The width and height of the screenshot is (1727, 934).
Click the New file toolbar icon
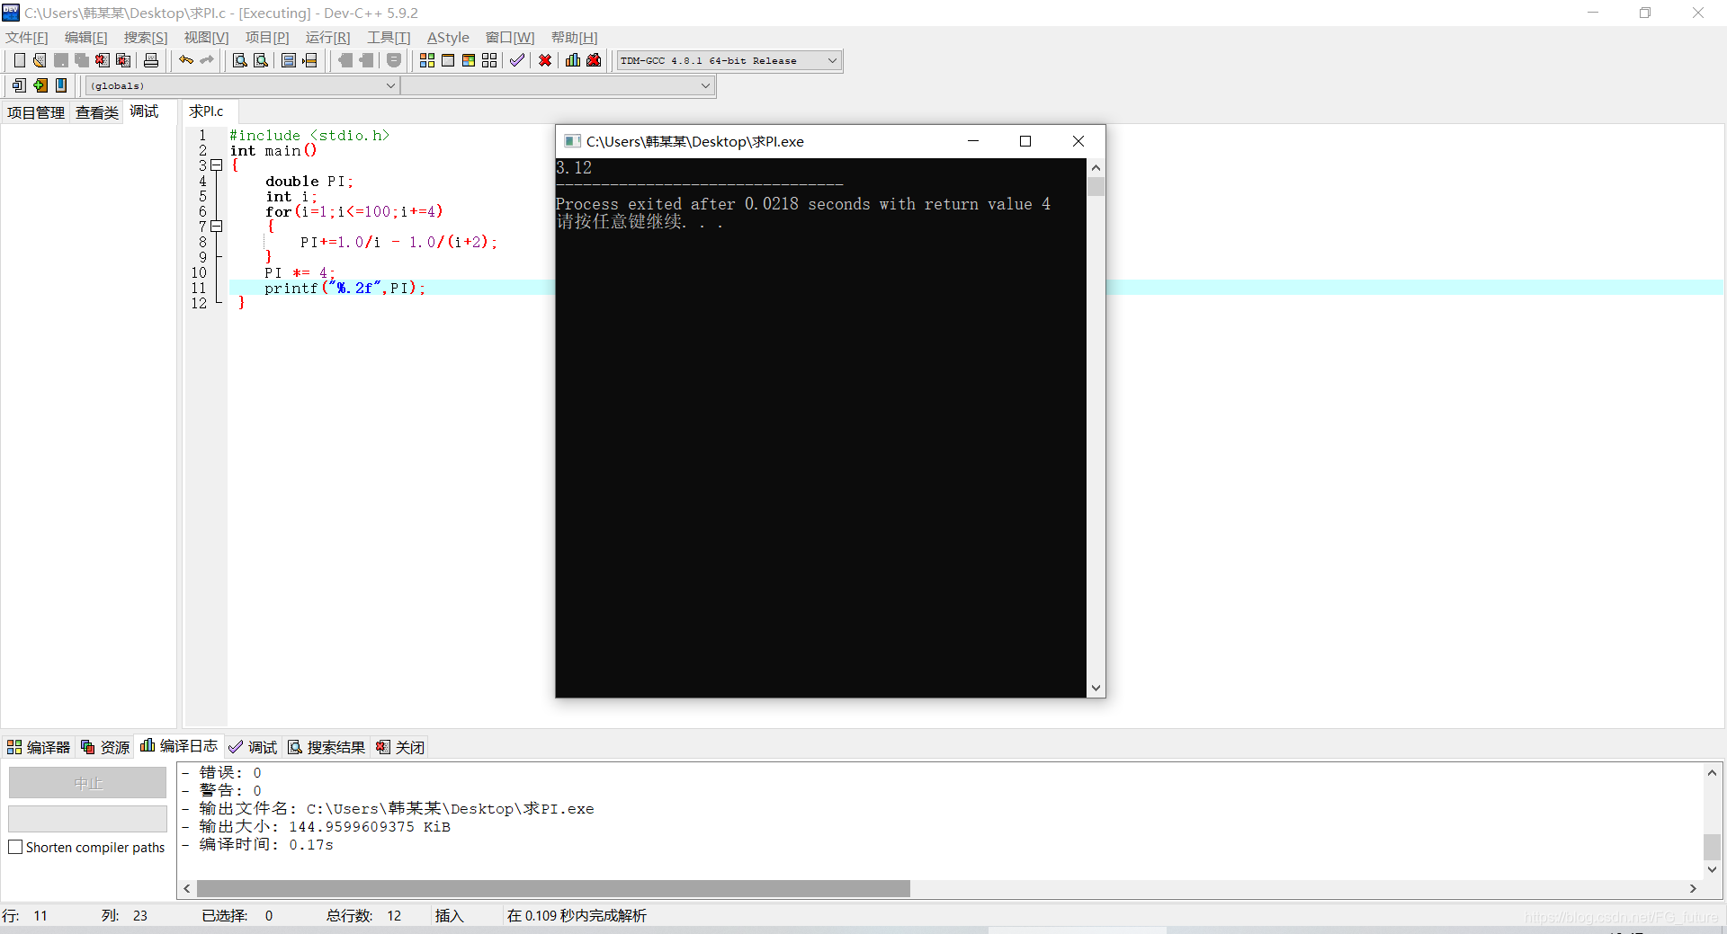(x=19, y=60)
